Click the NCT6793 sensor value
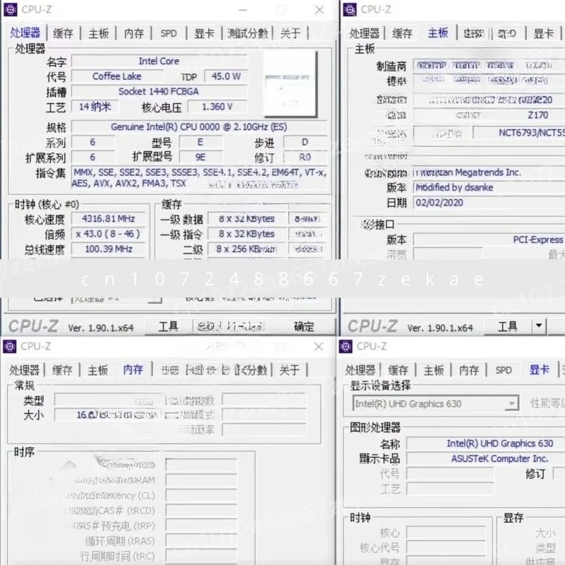The height and width of the screenshot is (565, 565). point(519,133)
